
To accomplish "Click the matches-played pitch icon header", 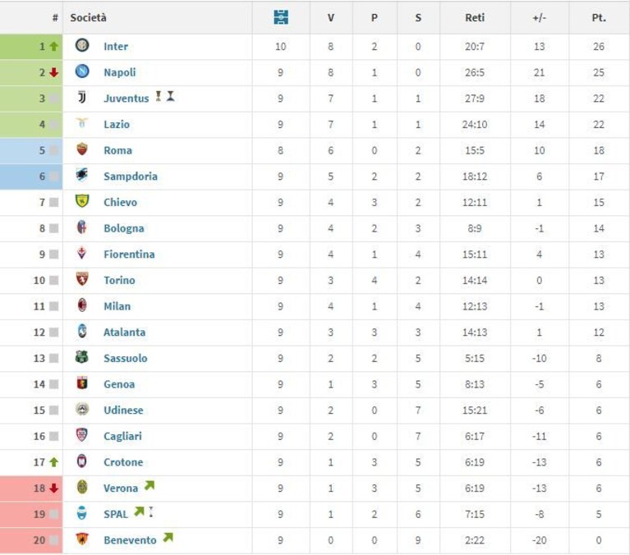I will pyautogui.click(x=281, y=17).
